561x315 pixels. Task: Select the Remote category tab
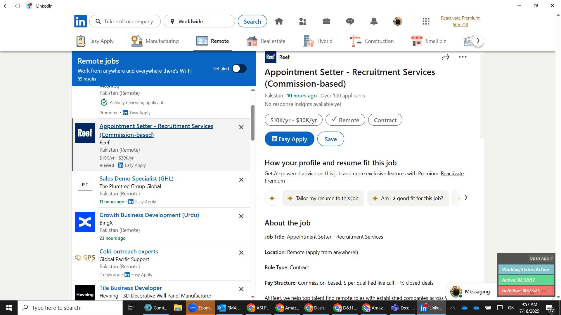click(x=212, y=41)
